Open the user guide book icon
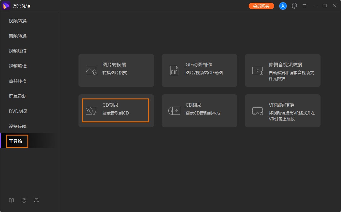The width and height of the screenshot is (341, 212). pyautogui.click(x=11, y=200)
